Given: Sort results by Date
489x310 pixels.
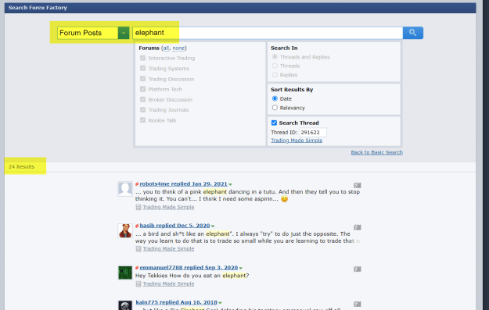Looking at the screenshot, I should tap(275, 98).
